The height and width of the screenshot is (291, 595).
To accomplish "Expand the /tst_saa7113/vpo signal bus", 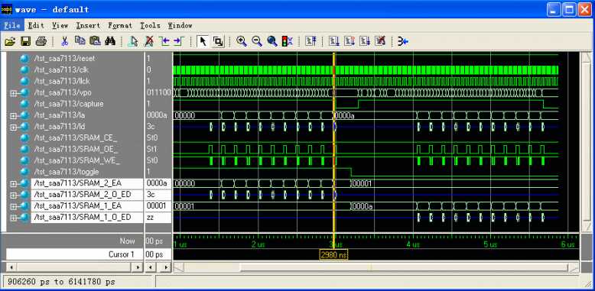I will pos(13,93).
